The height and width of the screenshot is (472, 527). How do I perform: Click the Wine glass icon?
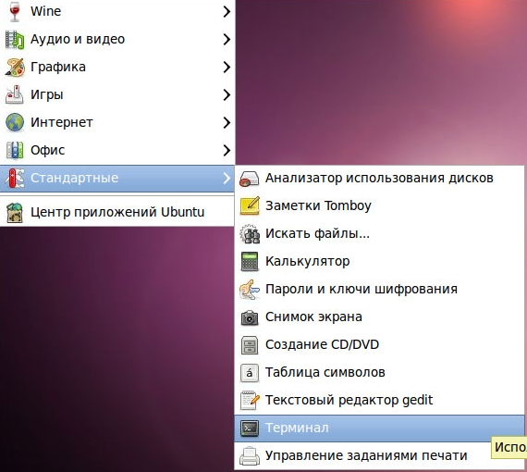point(15,11)
